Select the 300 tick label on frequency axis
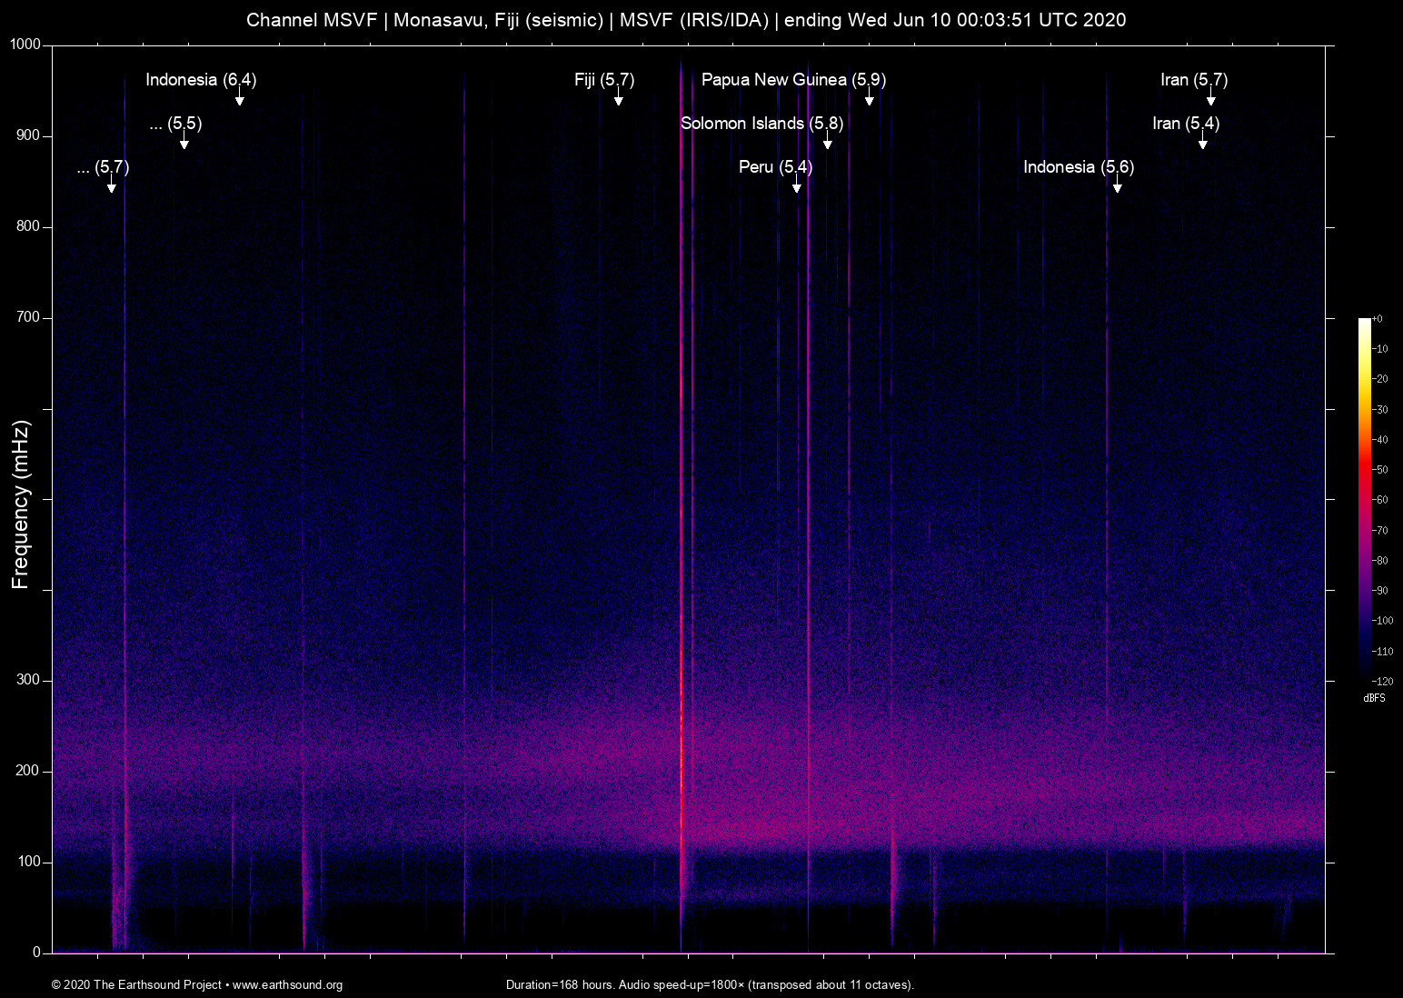The height and width of the screenshot is (998, 1403). click(x=29, y=680)
